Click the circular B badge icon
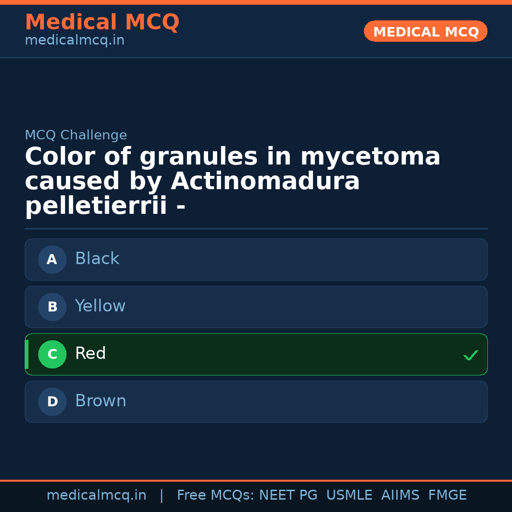The height and width of the screenshot is (512, 512). [52, 307]
